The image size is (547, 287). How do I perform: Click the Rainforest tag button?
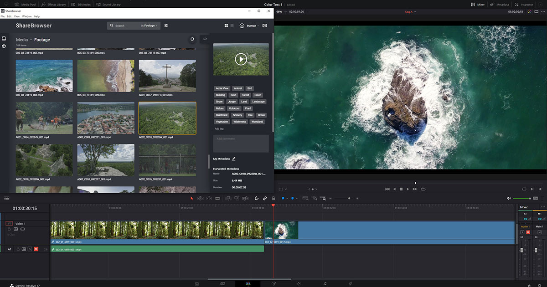(x=222, y=115)
